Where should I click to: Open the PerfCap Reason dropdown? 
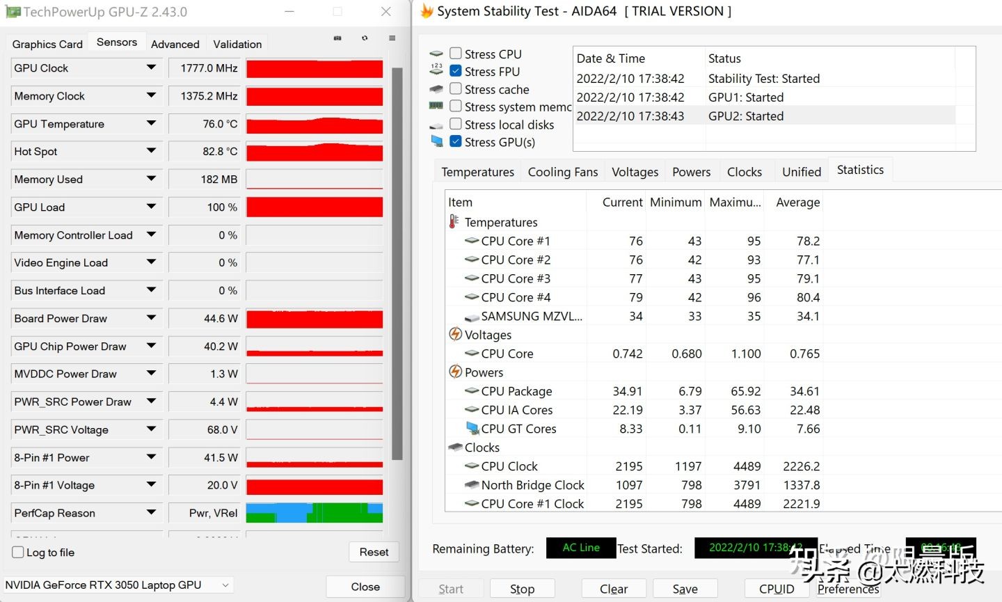[x=151, y=513]
